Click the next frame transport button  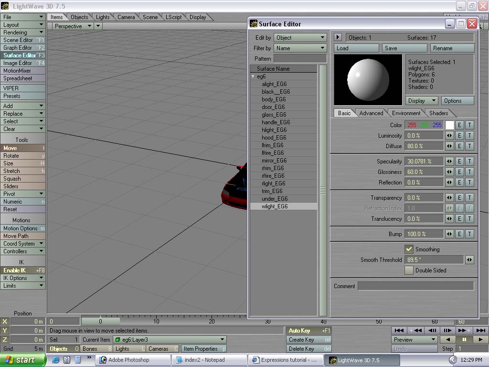pos(448,330)
